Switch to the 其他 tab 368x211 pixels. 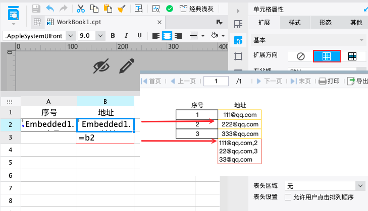[355, 23]
